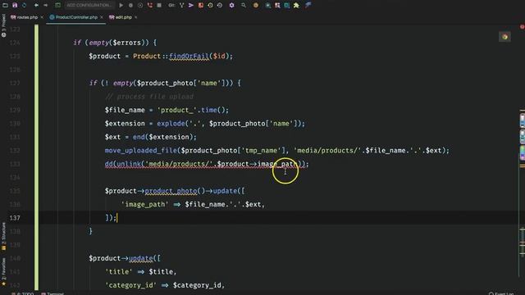Screen dimensions: 525x295
Task: Click the red error indicator at scrollbar top
Action: click(522, 27)
